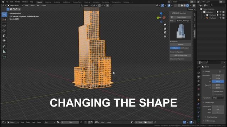Image resolution: width=227 pixels, height=127 pixels.
Task: Toggle the viewport gizmo display icon
Action: point(162,6)
